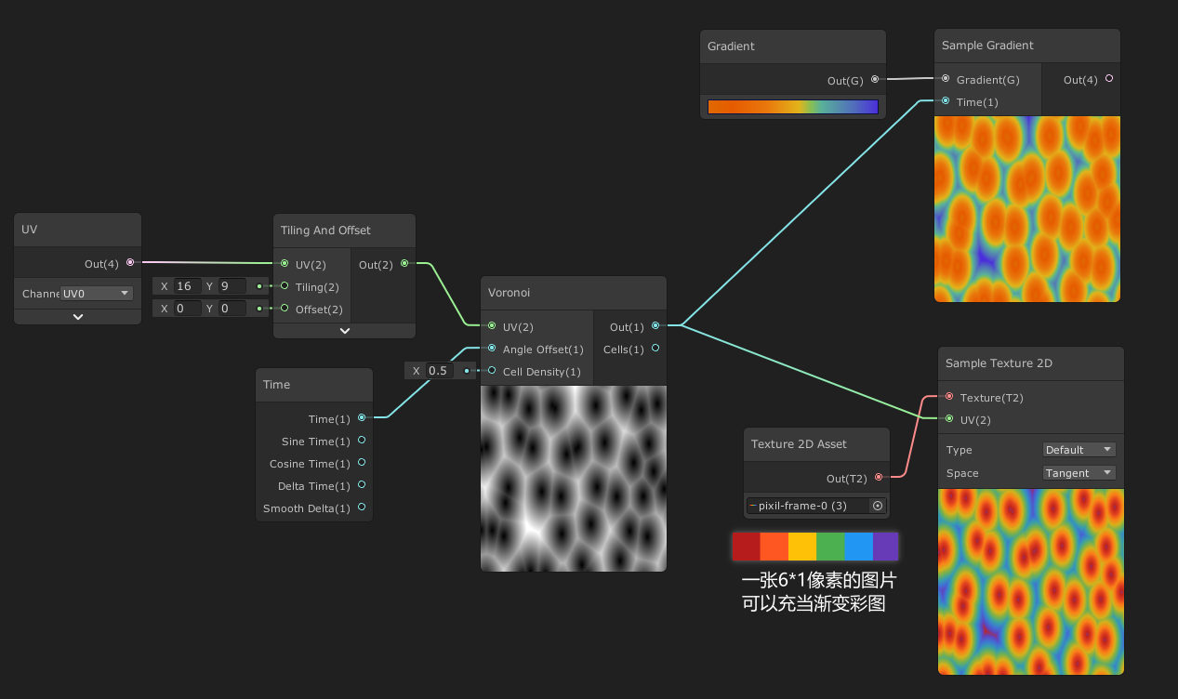Click the Sine Time(1) port on Time node

click(x=363, y=441)
